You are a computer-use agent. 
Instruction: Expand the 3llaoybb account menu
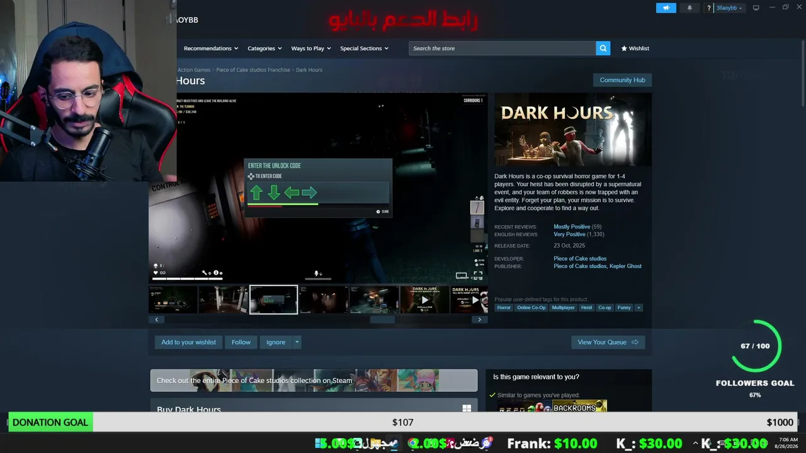point(729,8)
